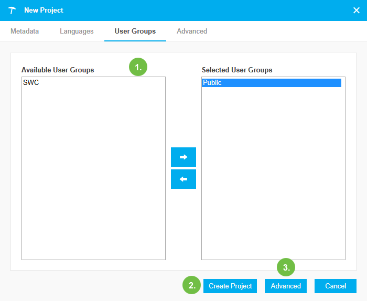Viewport: 367px width, 301px height.
Task: Click the app logo in title bar
Action: (x=12, y=10)
